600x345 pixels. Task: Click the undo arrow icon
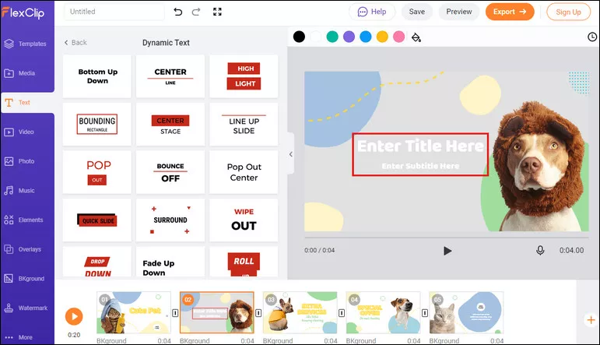coord(178,12)
